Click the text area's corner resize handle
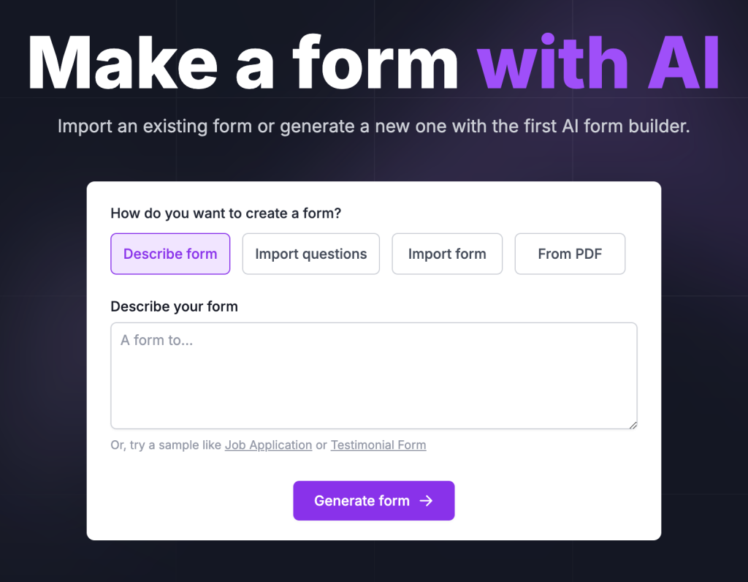748x582 pixels. pyautogui.click(x=633, y=424)
